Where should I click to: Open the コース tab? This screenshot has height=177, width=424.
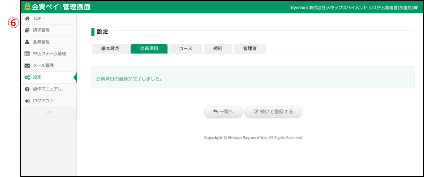[185, 49]
